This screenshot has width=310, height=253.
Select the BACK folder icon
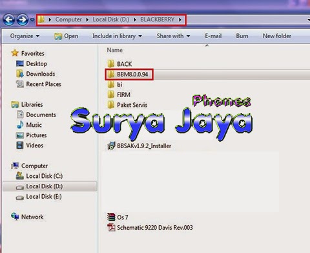[x=111, y=64]
